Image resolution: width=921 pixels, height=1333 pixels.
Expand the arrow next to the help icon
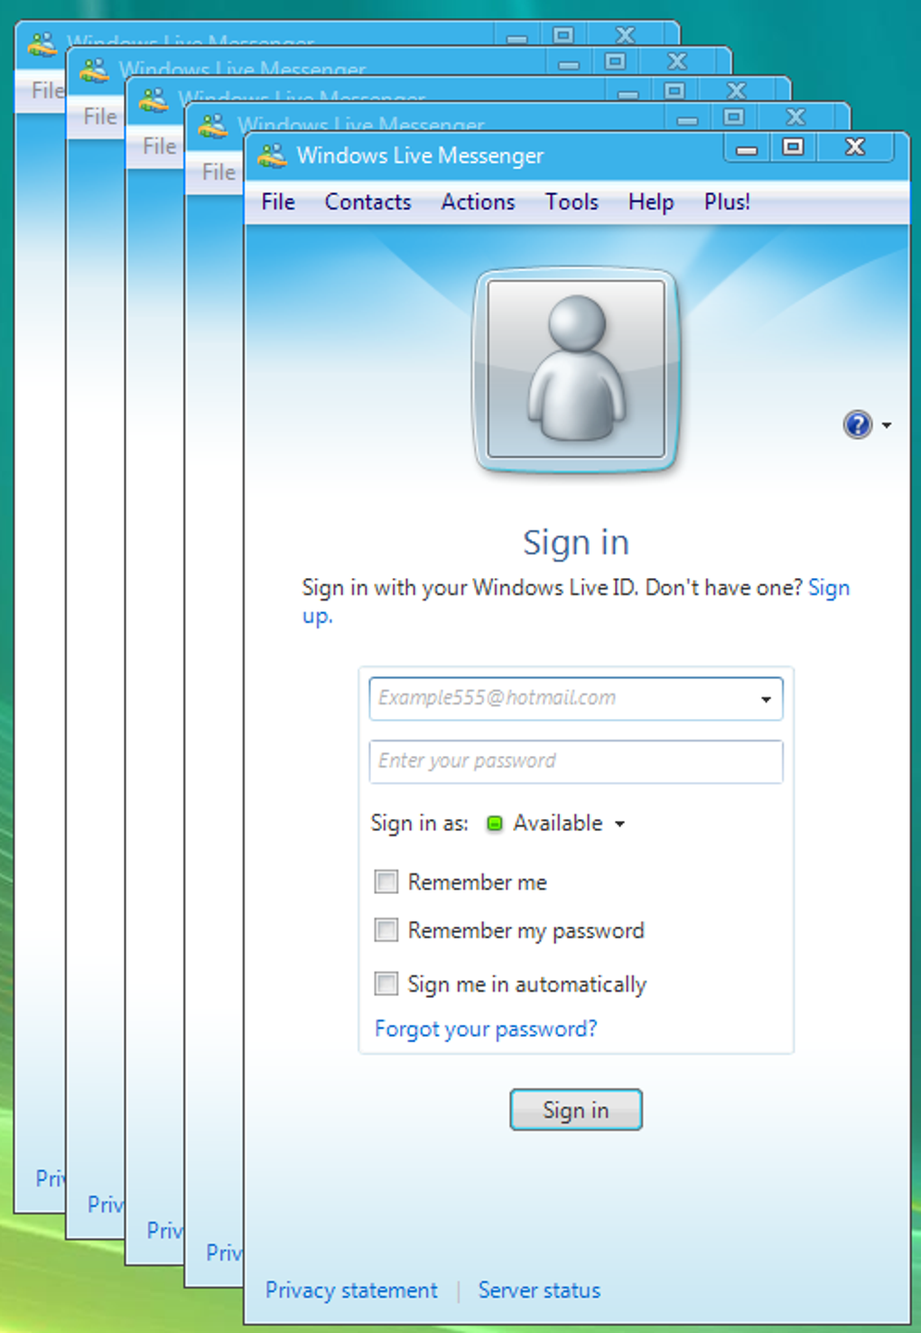(x=887, y=424)
